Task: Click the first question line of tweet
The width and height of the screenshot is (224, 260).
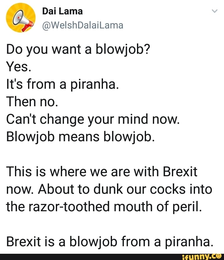Action: click(79, 49)
